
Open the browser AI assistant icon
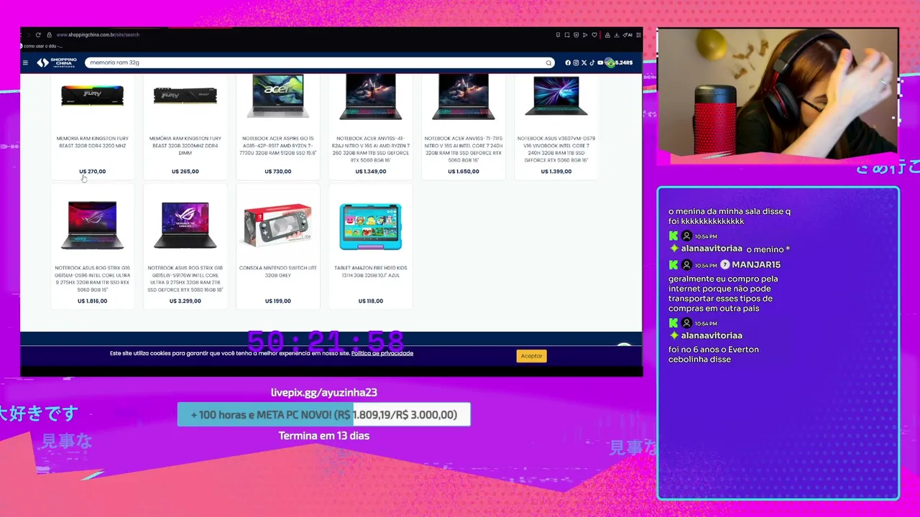click(627, 34)
